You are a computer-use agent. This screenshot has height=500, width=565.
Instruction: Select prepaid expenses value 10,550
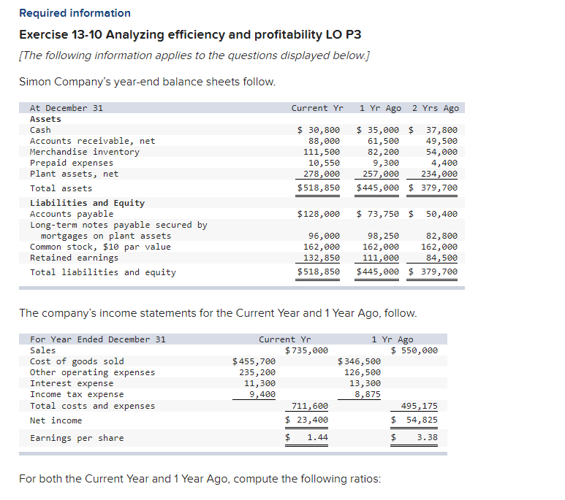point(324,163)
